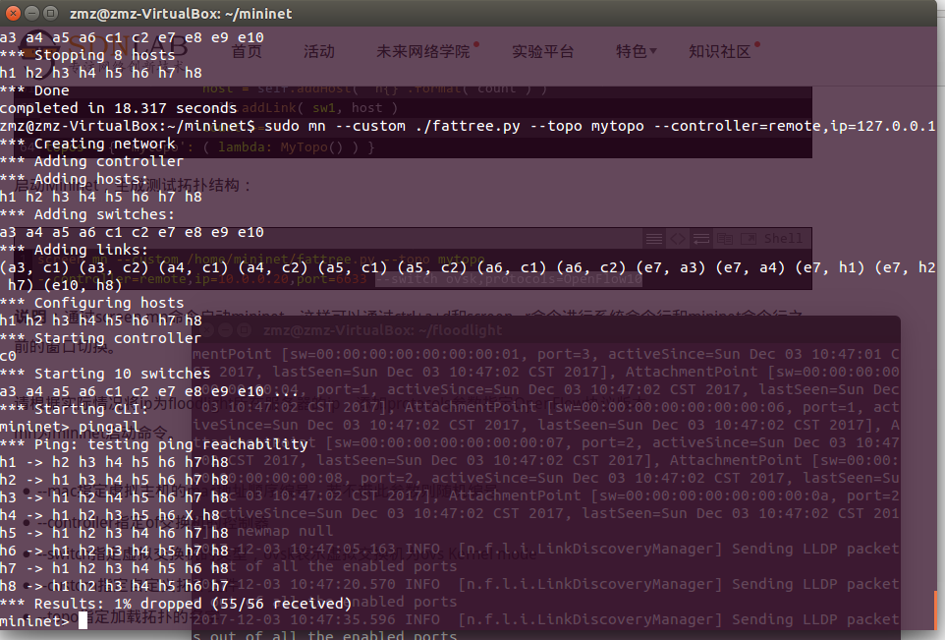Click the 'h8 ->' ping result row
This screenshot has height=640, width=945.
pos(114,586)
